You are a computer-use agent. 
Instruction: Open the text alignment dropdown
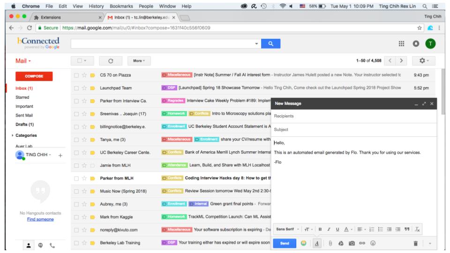(x=361, y=229)
